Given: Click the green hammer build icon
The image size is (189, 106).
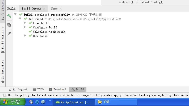Looking at the screenshot, I should coord(9,16).
